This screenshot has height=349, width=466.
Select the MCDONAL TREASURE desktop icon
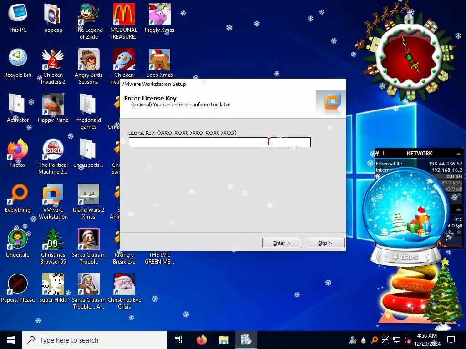click(124, 21)
